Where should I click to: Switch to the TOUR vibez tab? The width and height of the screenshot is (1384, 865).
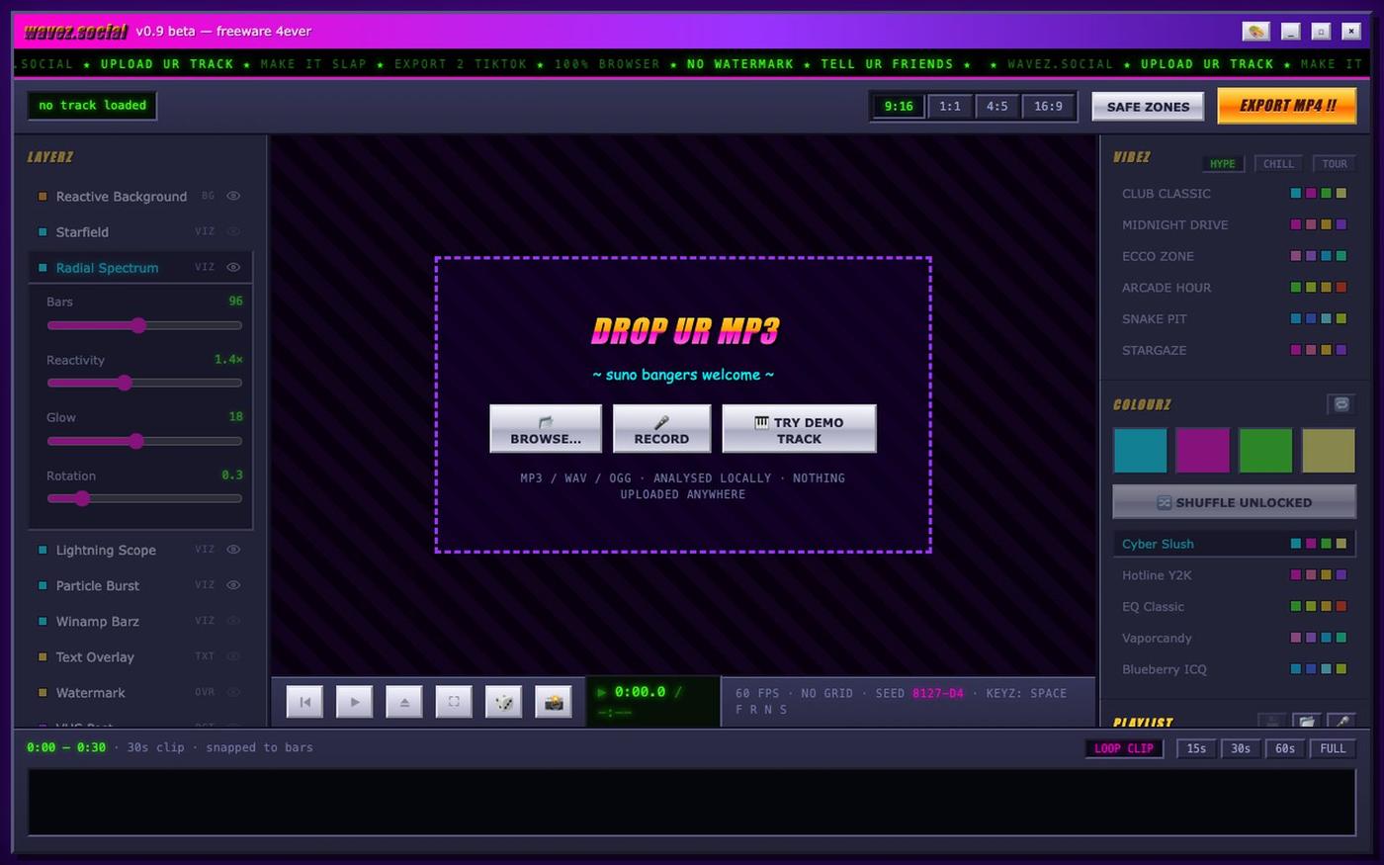[1335, 164]
